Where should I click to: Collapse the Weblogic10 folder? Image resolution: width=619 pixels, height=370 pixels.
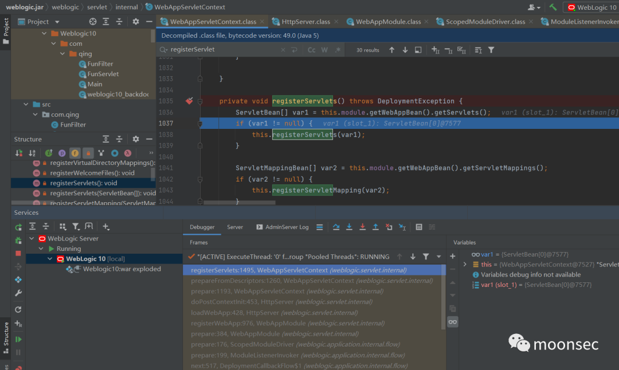[44, 34]
